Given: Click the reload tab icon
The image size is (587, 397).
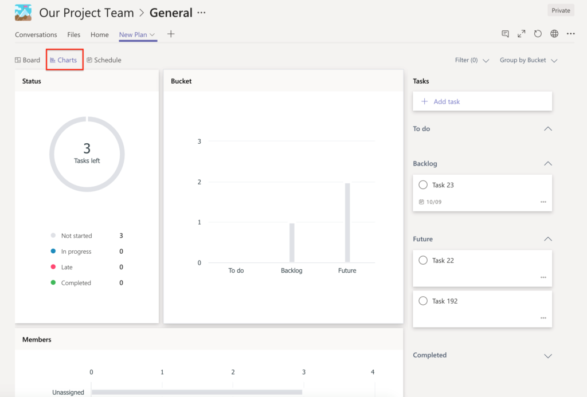Looking at the screenshot, I should 538,34.
